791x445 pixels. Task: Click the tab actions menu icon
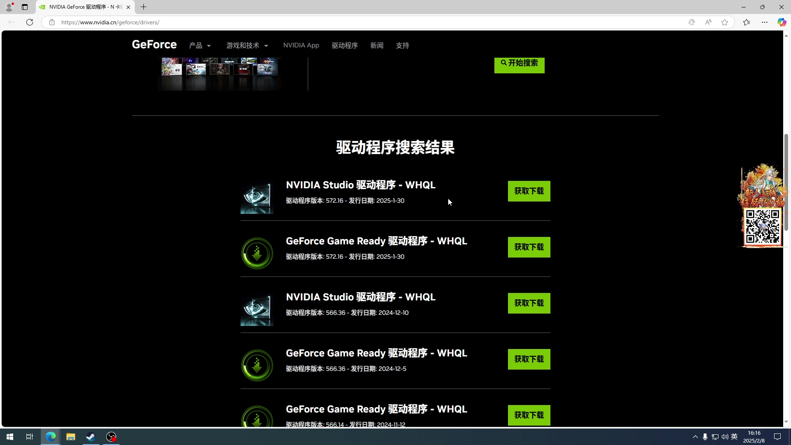(25, 7)
